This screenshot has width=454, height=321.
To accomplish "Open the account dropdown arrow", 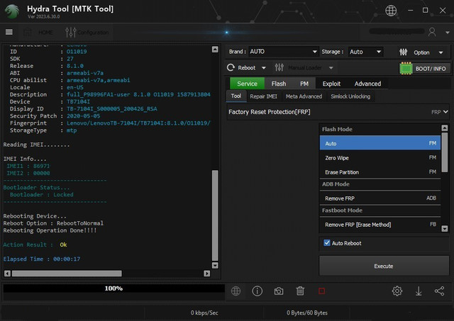I will pos(448,33).
